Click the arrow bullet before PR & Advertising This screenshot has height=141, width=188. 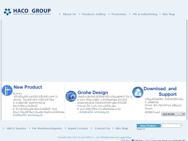[130, 14]
